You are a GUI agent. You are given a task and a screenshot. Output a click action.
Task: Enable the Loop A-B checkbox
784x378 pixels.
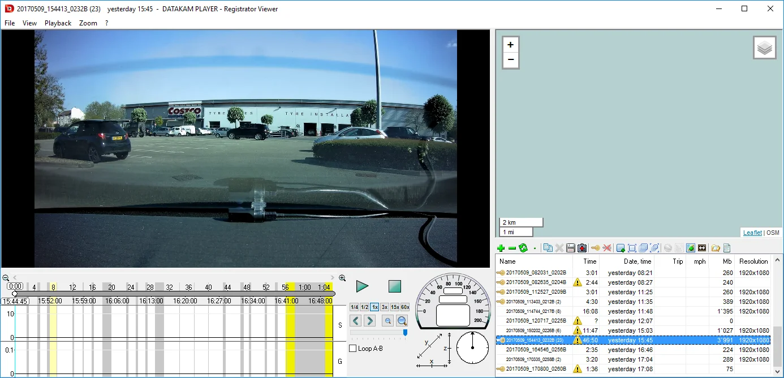353,349
